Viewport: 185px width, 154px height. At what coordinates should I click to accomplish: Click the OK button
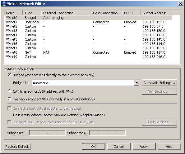pos(94,147)
